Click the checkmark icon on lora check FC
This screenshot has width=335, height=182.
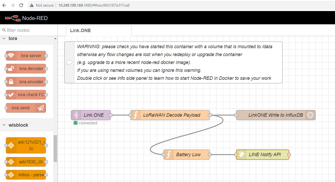[11, 95]
